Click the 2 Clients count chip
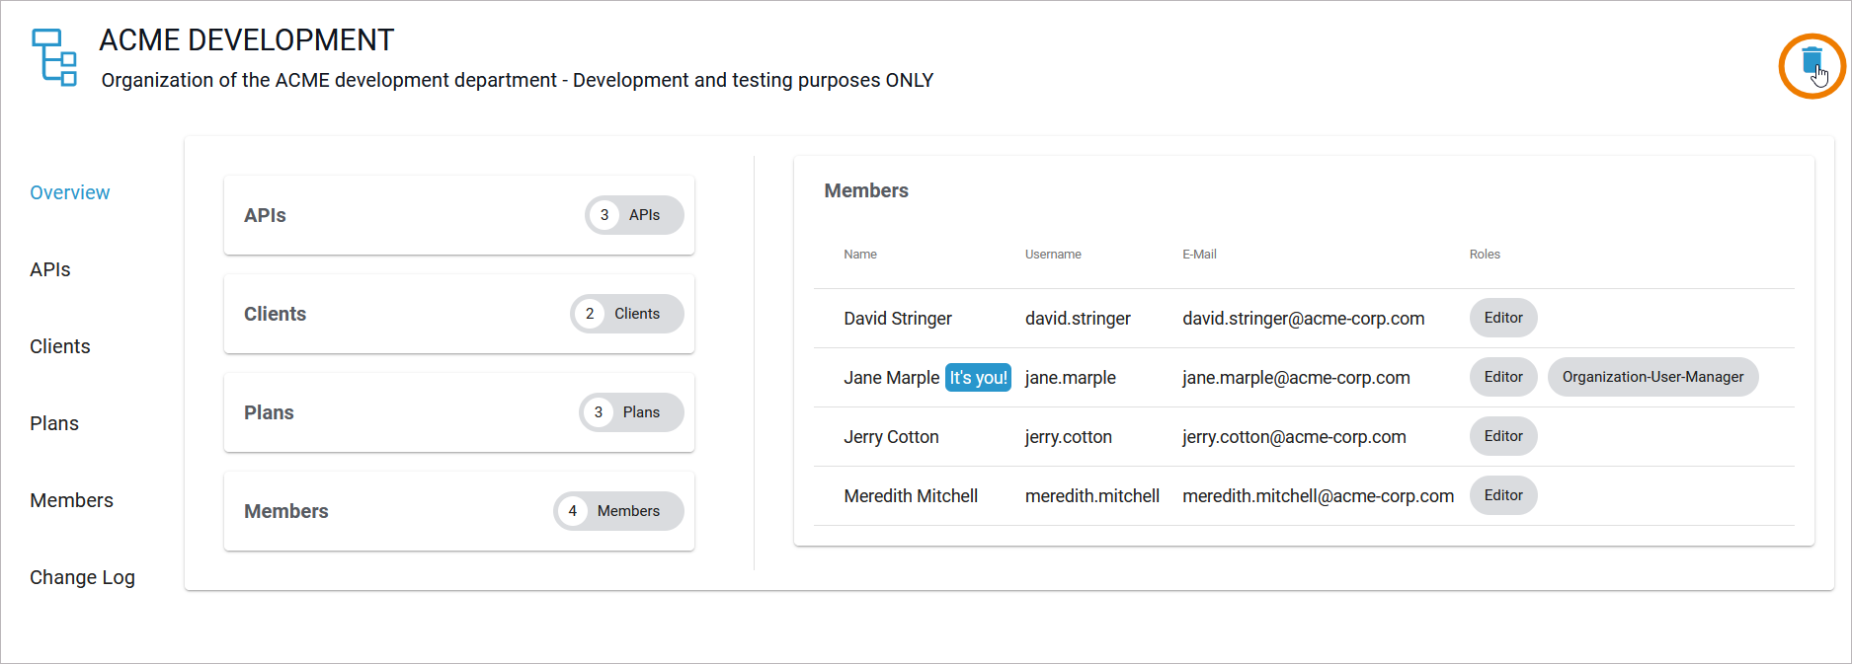The width and height of the screenshot is (1852, 664). [x=626, y=314]
